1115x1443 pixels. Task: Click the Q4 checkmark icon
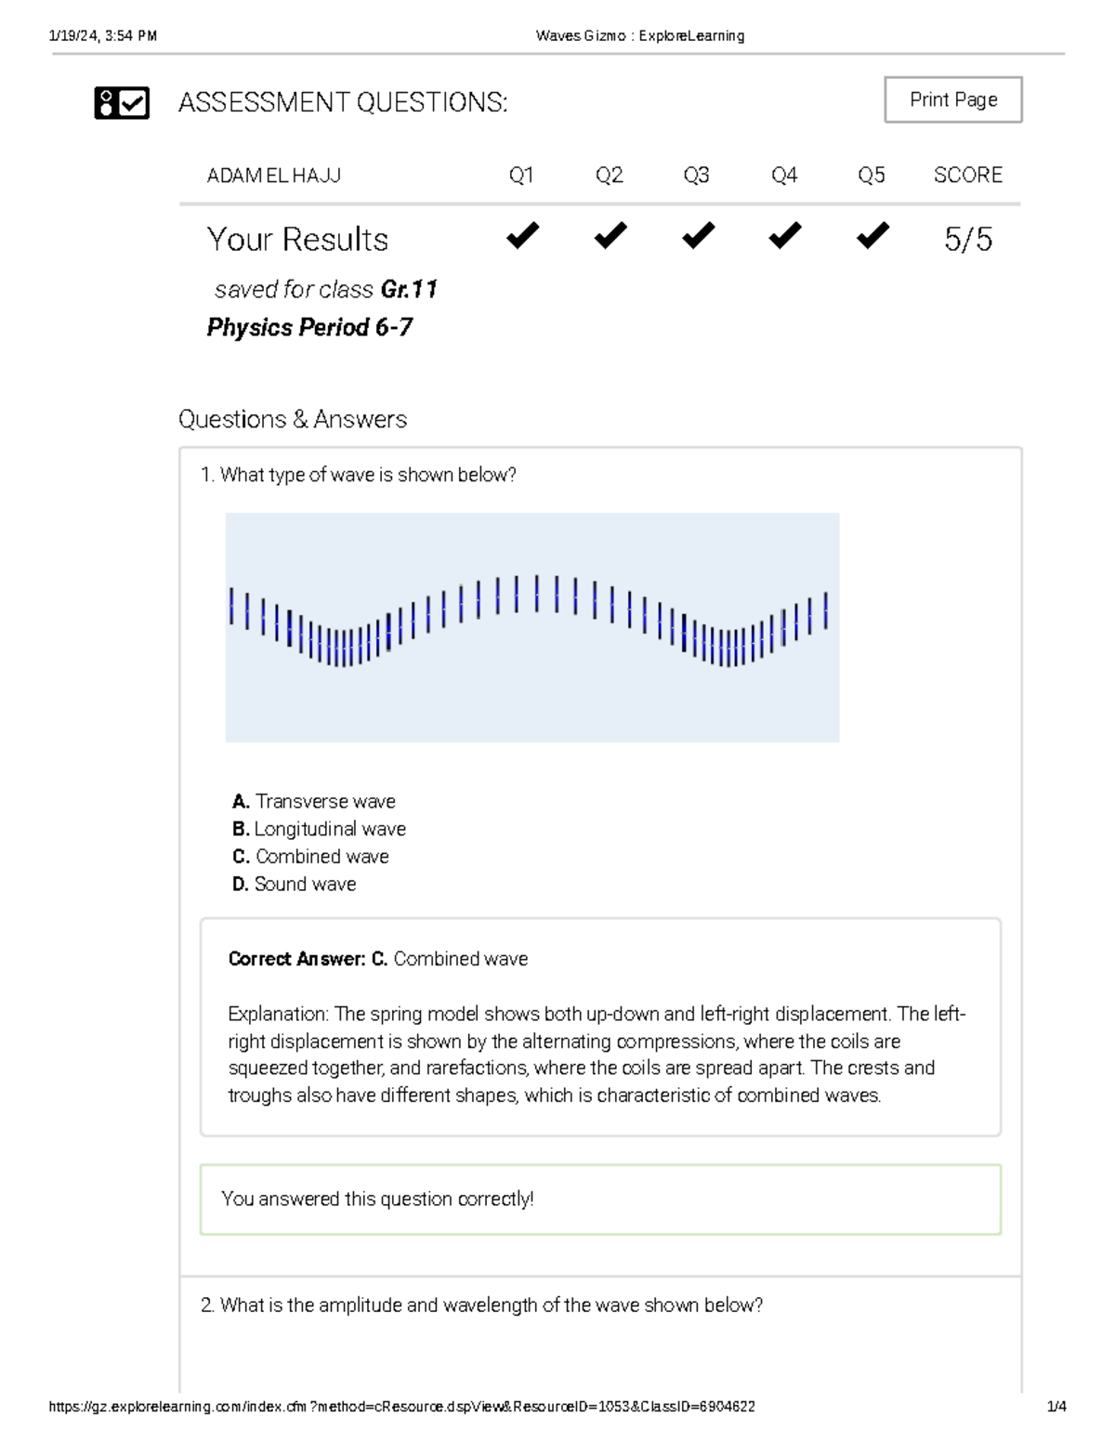point(783,235)
